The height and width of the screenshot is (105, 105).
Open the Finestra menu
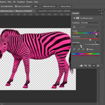click(29, 2)
